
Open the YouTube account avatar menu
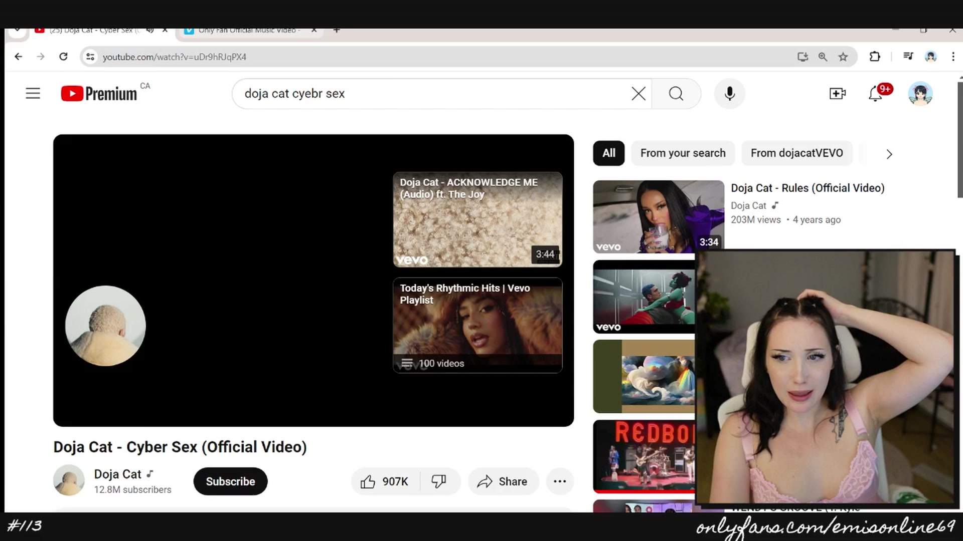coord(920,94)
